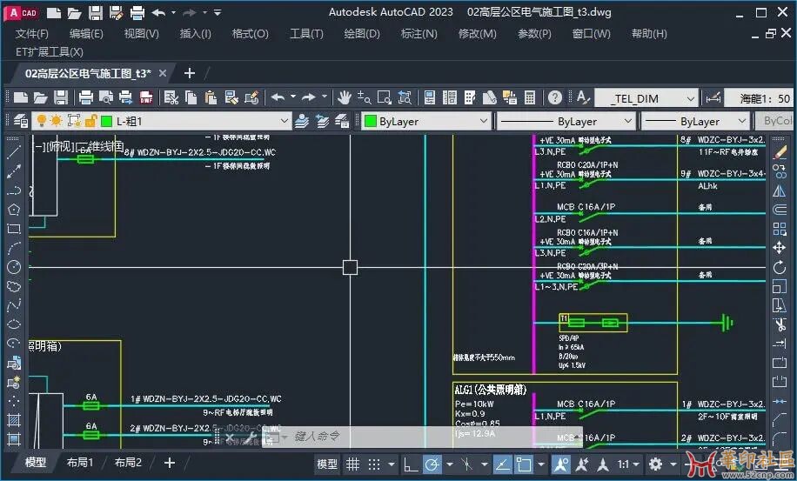Switch to the 布局2 layout tab

point(128,463)
